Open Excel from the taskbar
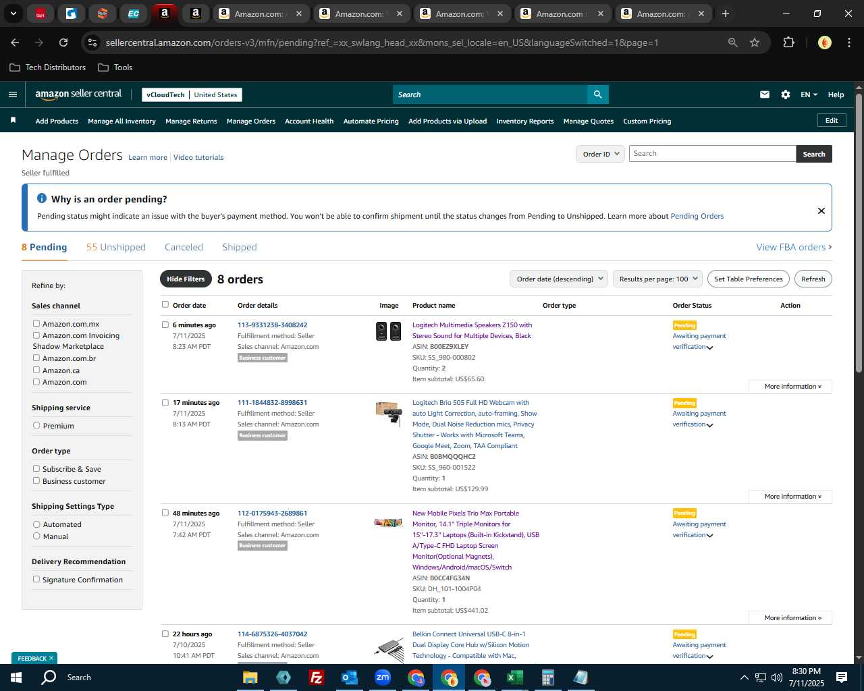This screenshot has width=864, height=691. [514, 678]
